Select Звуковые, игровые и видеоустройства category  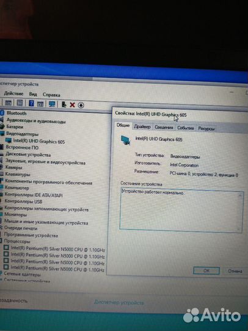45,162
